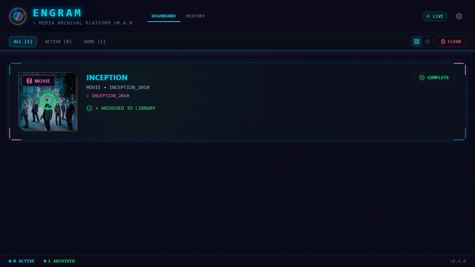
Task: Click the icon in the Complete badge
Action: pyautogui.click(x=422, y=78)
